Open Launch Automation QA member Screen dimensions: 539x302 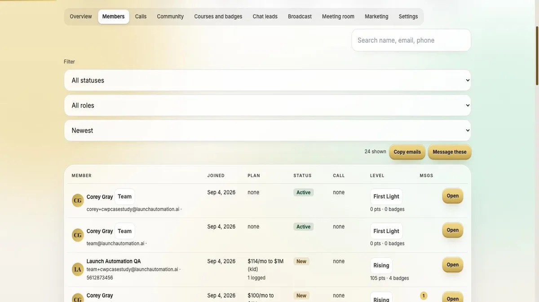tap(453, 265)
